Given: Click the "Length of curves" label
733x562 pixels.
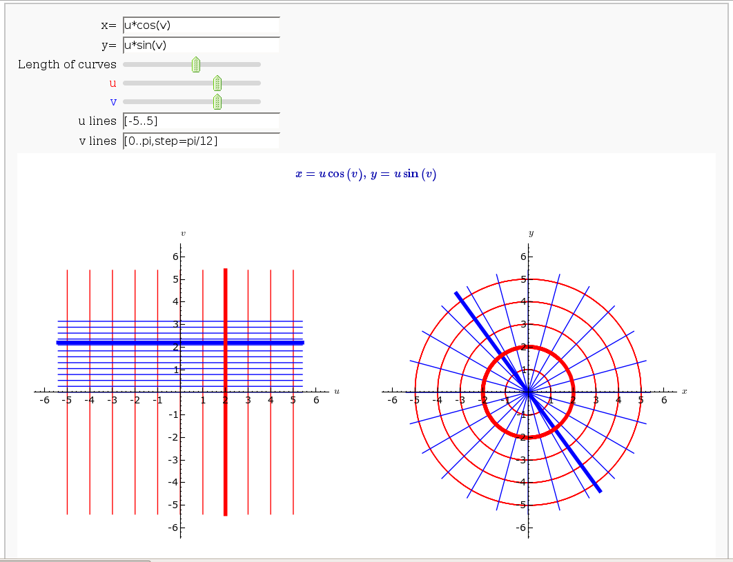Looking at the screenshot, I should point(67,65).
